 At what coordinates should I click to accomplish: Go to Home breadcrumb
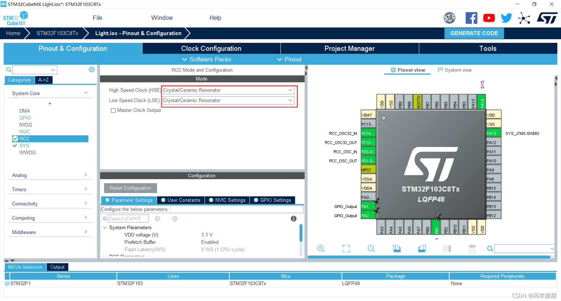point(13,33)
